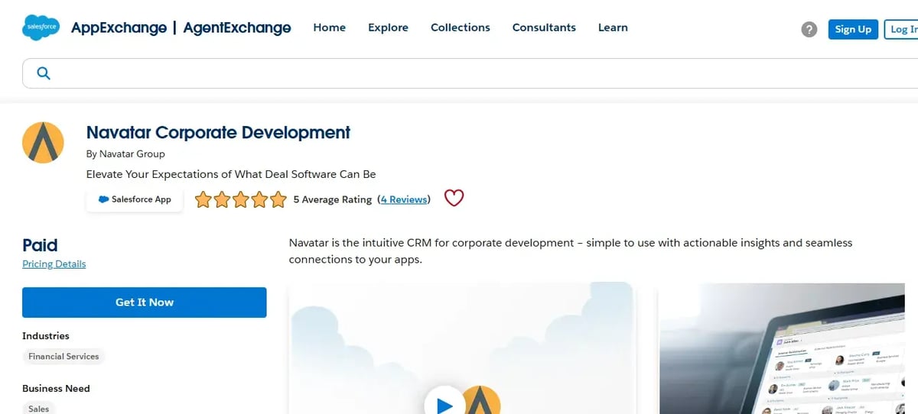This screenshot has width=918, height=414.
Task: Click the Salesforce cloud logo
Action: (41, 27)
